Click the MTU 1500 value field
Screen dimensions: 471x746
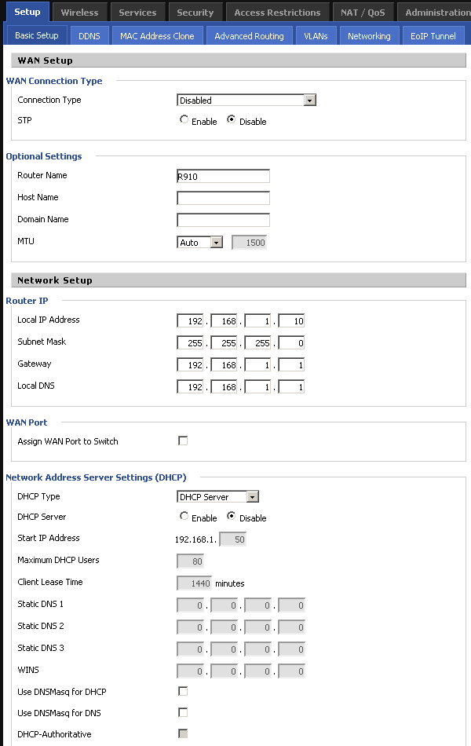[x=250, y=242]
